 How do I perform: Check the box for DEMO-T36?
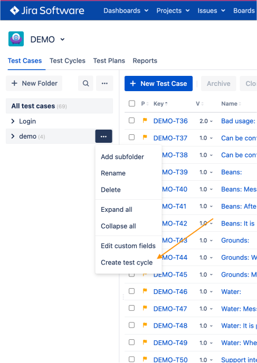(x=131, y=120)
